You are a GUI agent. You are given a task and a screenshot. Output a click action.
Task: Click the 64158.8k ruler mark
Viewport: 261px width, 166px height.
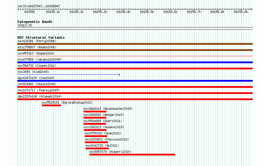(x=217, y=12)
